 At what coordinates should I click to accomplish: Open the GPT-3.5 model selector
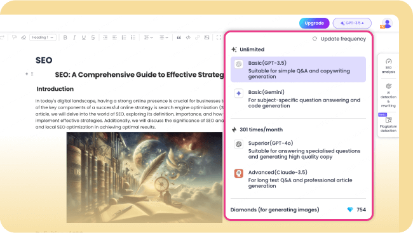(352, 23)
